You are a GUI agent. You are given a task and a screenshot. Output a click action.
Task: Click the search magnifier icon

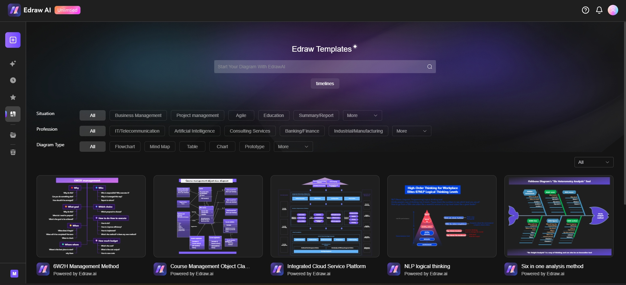click(x=430, y=67)
